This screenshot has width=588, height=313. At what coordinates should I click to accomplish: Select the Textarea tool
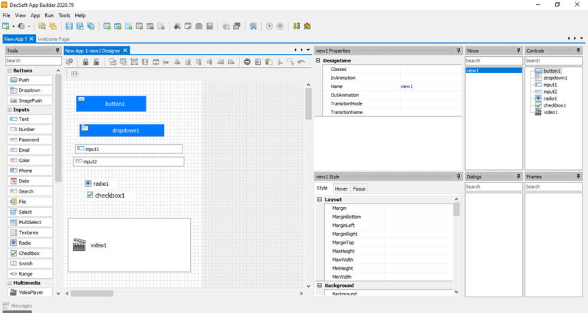(30, 232)
